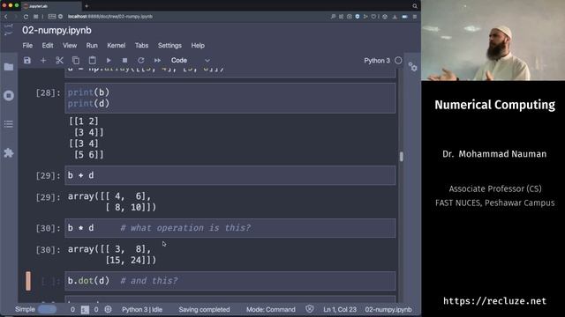Select the b * d code cell

click(230, 228)
